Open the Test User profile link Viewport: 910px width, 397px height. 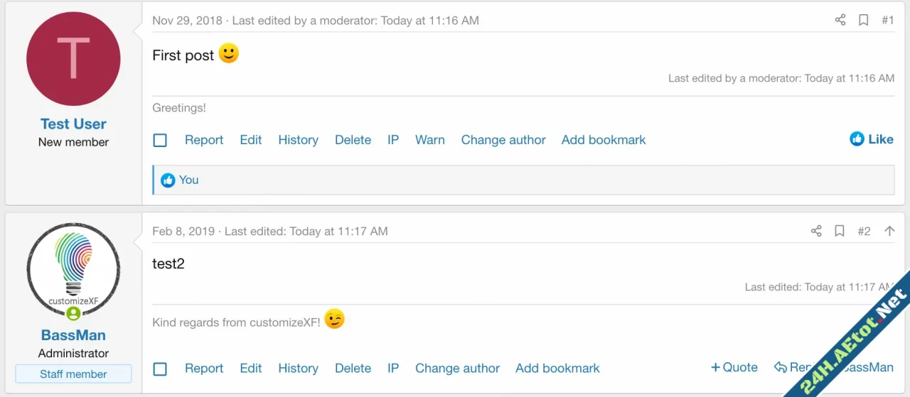click(x=73, y=124)
